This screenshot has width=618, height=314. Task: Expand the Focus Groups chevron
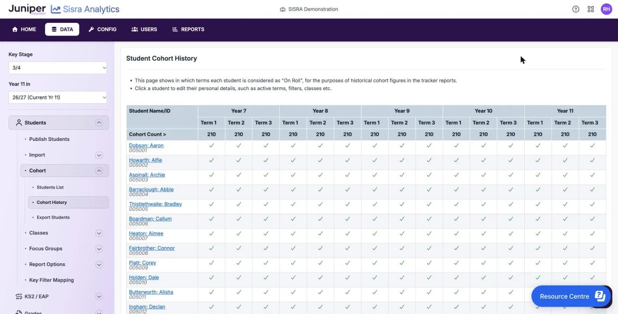point(99,249)
